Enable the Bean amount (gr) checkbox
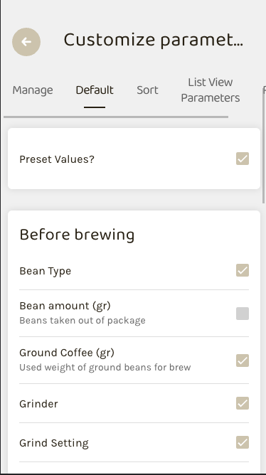 coord(243,314)
